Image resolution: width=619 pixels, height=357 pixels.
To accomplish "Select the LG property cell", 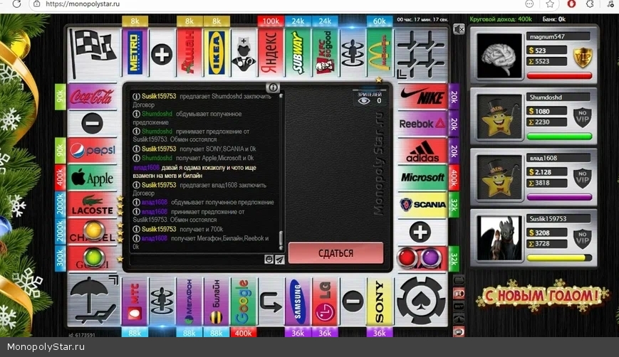I will [325, 302].
